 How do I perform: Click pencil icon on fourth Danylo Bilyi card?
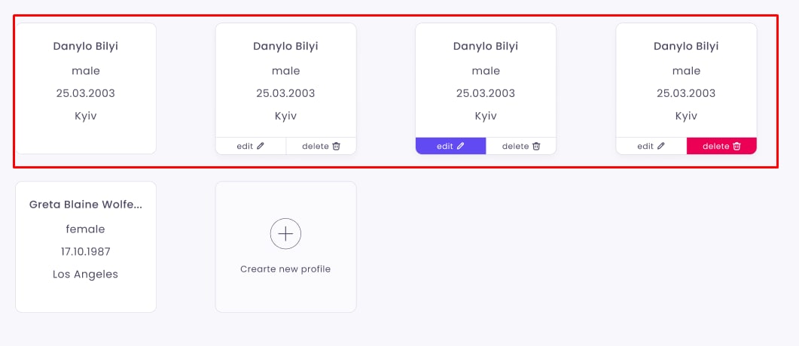pyautogui.click(x=661, y=146)
